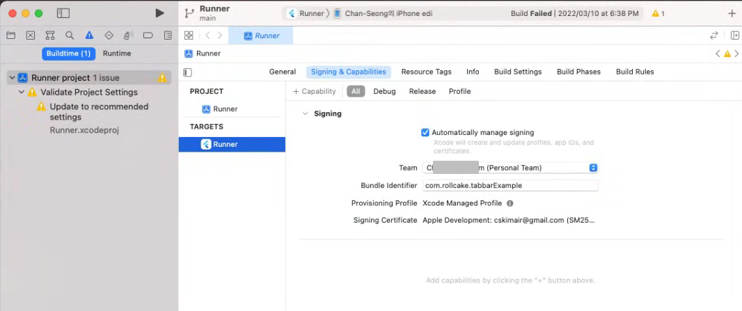Viewport: 742px width, 311px height.
Task: Open the Resource Tags tab
Action: coord(427,72)
